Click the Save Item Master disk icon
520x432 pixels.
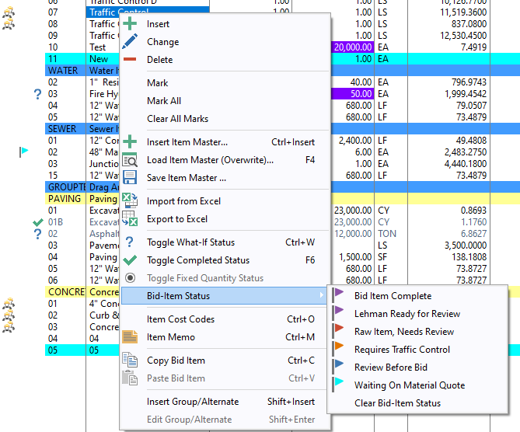click(131, 178)
